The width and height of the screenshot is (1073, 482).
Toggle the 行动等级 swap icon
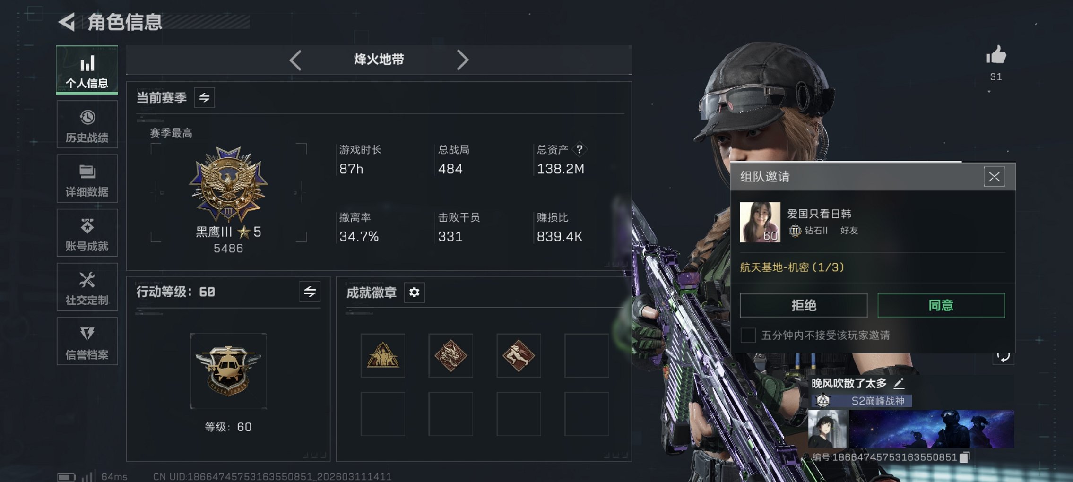(x=310, y=292)
